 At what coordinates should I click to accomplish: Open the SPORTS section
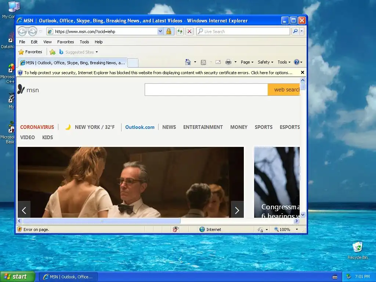pyautogui.click(x=264, y=127)
